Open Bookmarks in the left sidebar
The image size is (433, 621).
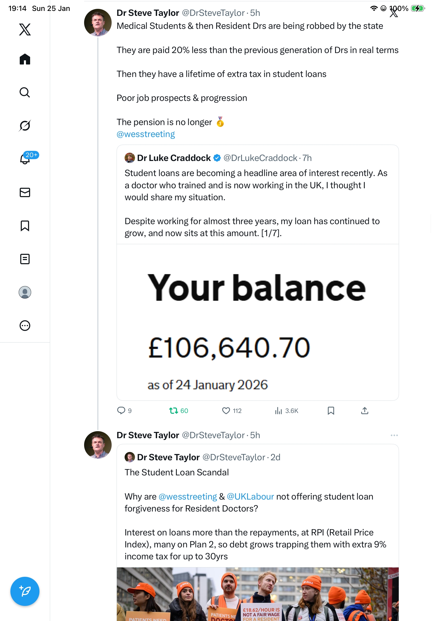tap(25, 225)
